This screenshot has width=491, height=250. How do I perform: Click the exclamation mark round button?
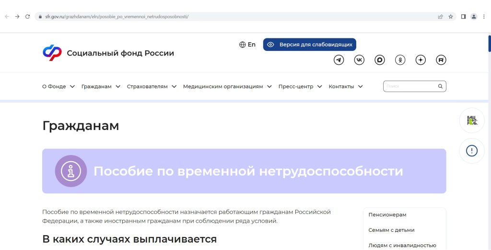472,151
